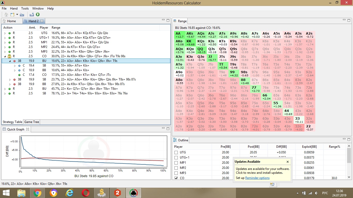Expand the MP3 raise row

pos(5,52)
